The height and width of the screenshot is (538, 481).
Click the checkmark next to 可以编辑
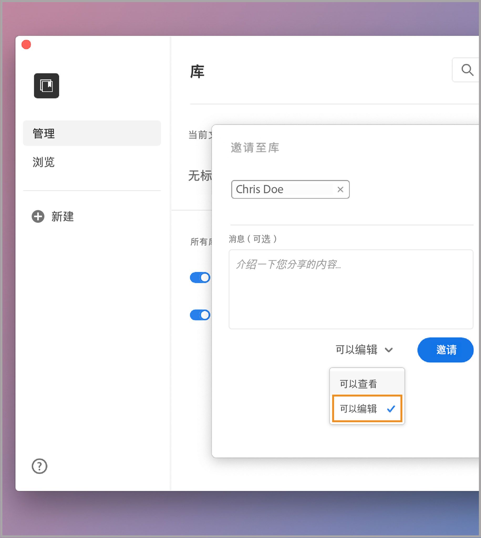coord(391,409)
